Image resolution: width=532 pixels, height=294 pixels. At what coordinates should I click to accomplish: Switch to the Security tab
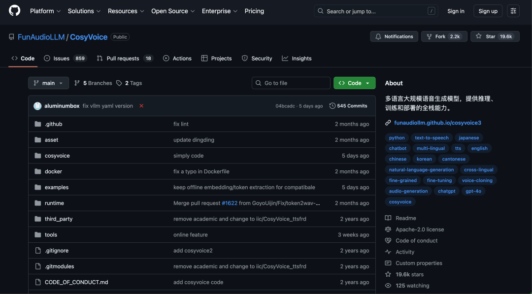tap(257, 58)
